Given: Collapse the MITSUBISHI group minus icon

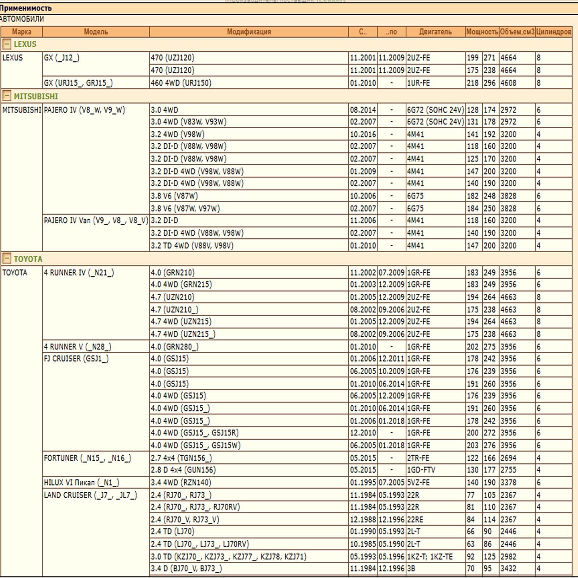Looking at the screenshot, I should (7, 96).
